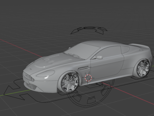Select the rear wheel rim
Image resolution: width=154 pixels, height=116 pixels.
(143, 68)
